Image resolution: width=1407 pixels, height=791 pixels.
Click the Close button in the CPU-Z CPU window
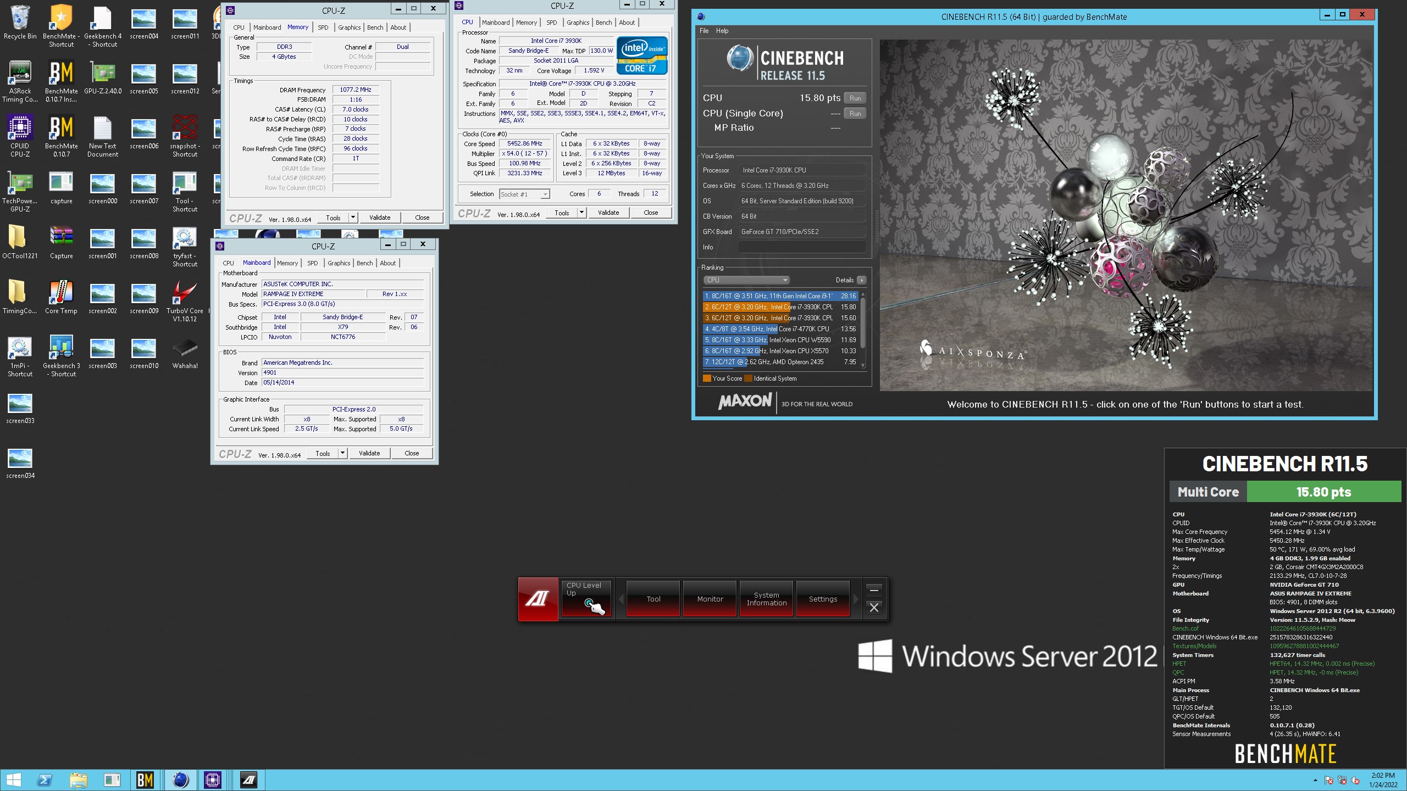(x=651, y=213)
